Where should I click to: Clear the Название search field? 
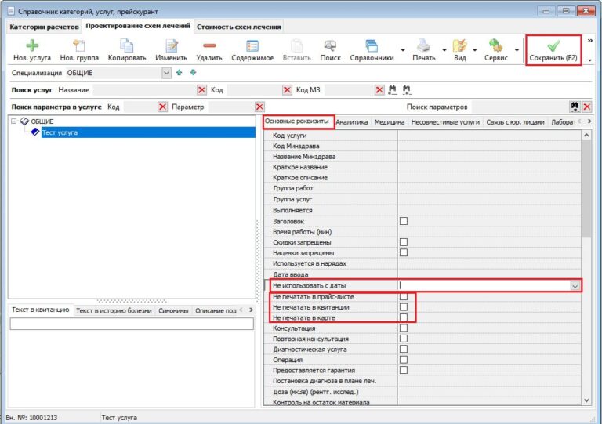(201, 90)
